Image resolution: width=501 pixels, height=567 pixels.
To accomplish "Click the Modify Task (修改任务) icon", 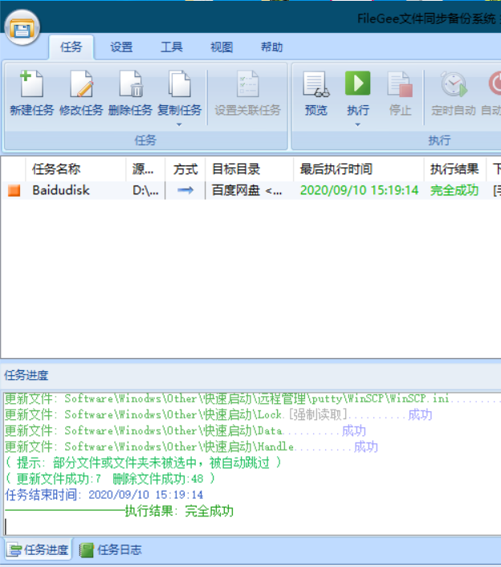I will tap(81, 85).
